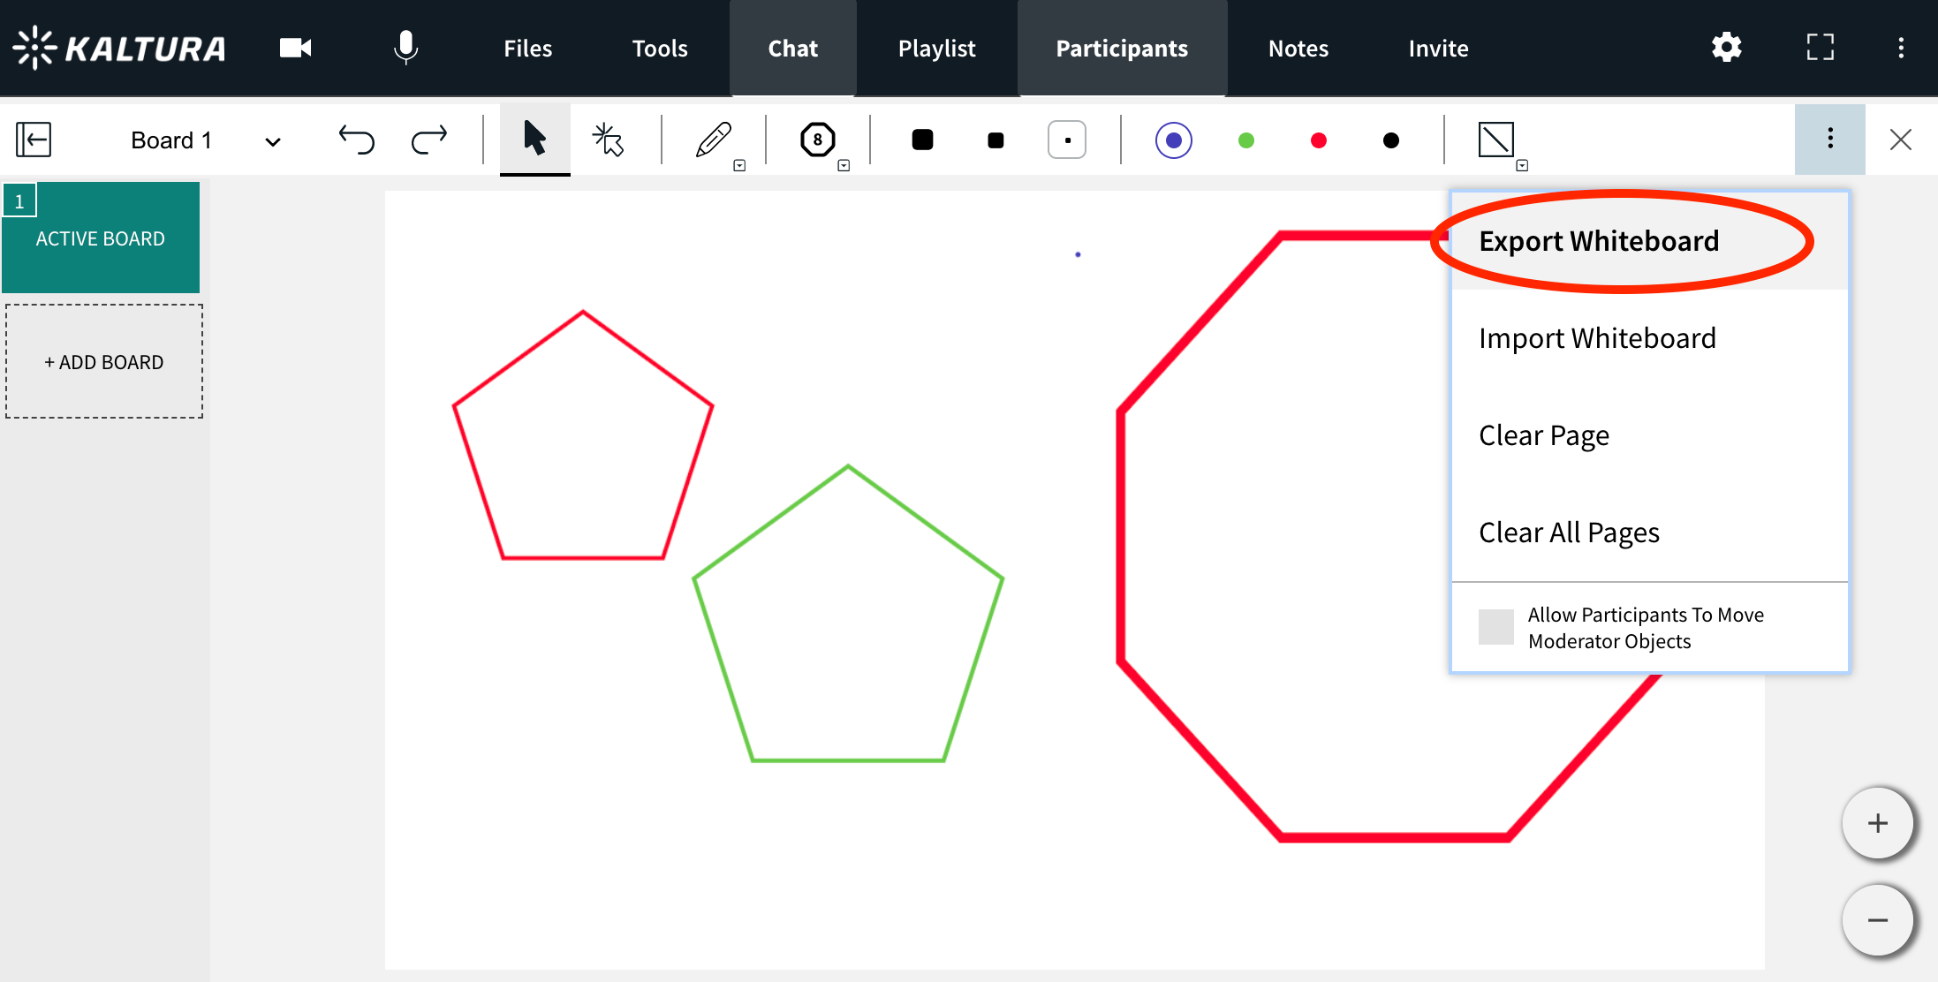1938x982 pixels.
Task: Expand the Board 1 dropdown
Action: point(273,141)
